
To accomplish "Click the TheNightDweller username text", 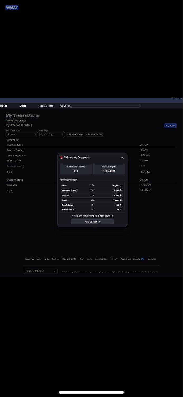I will click(16, 121).
